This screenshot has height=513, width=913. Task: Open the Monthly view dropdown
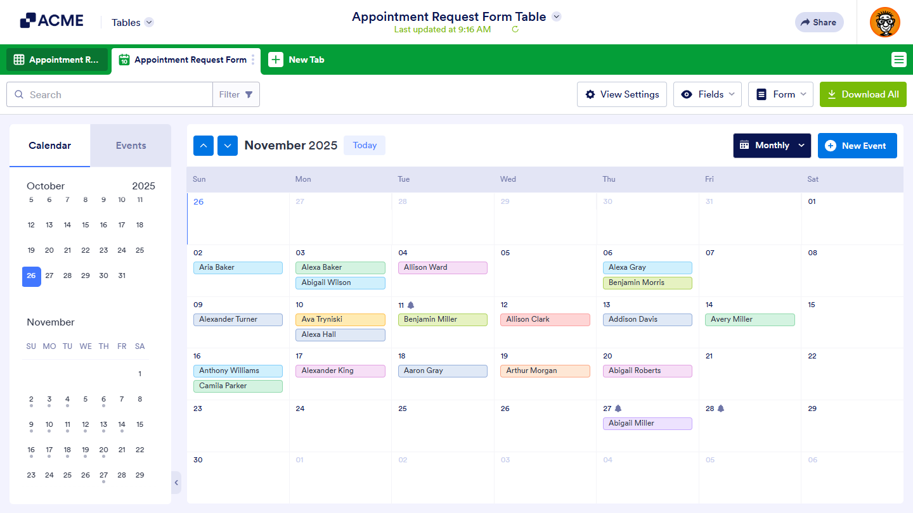coord(772,145)
